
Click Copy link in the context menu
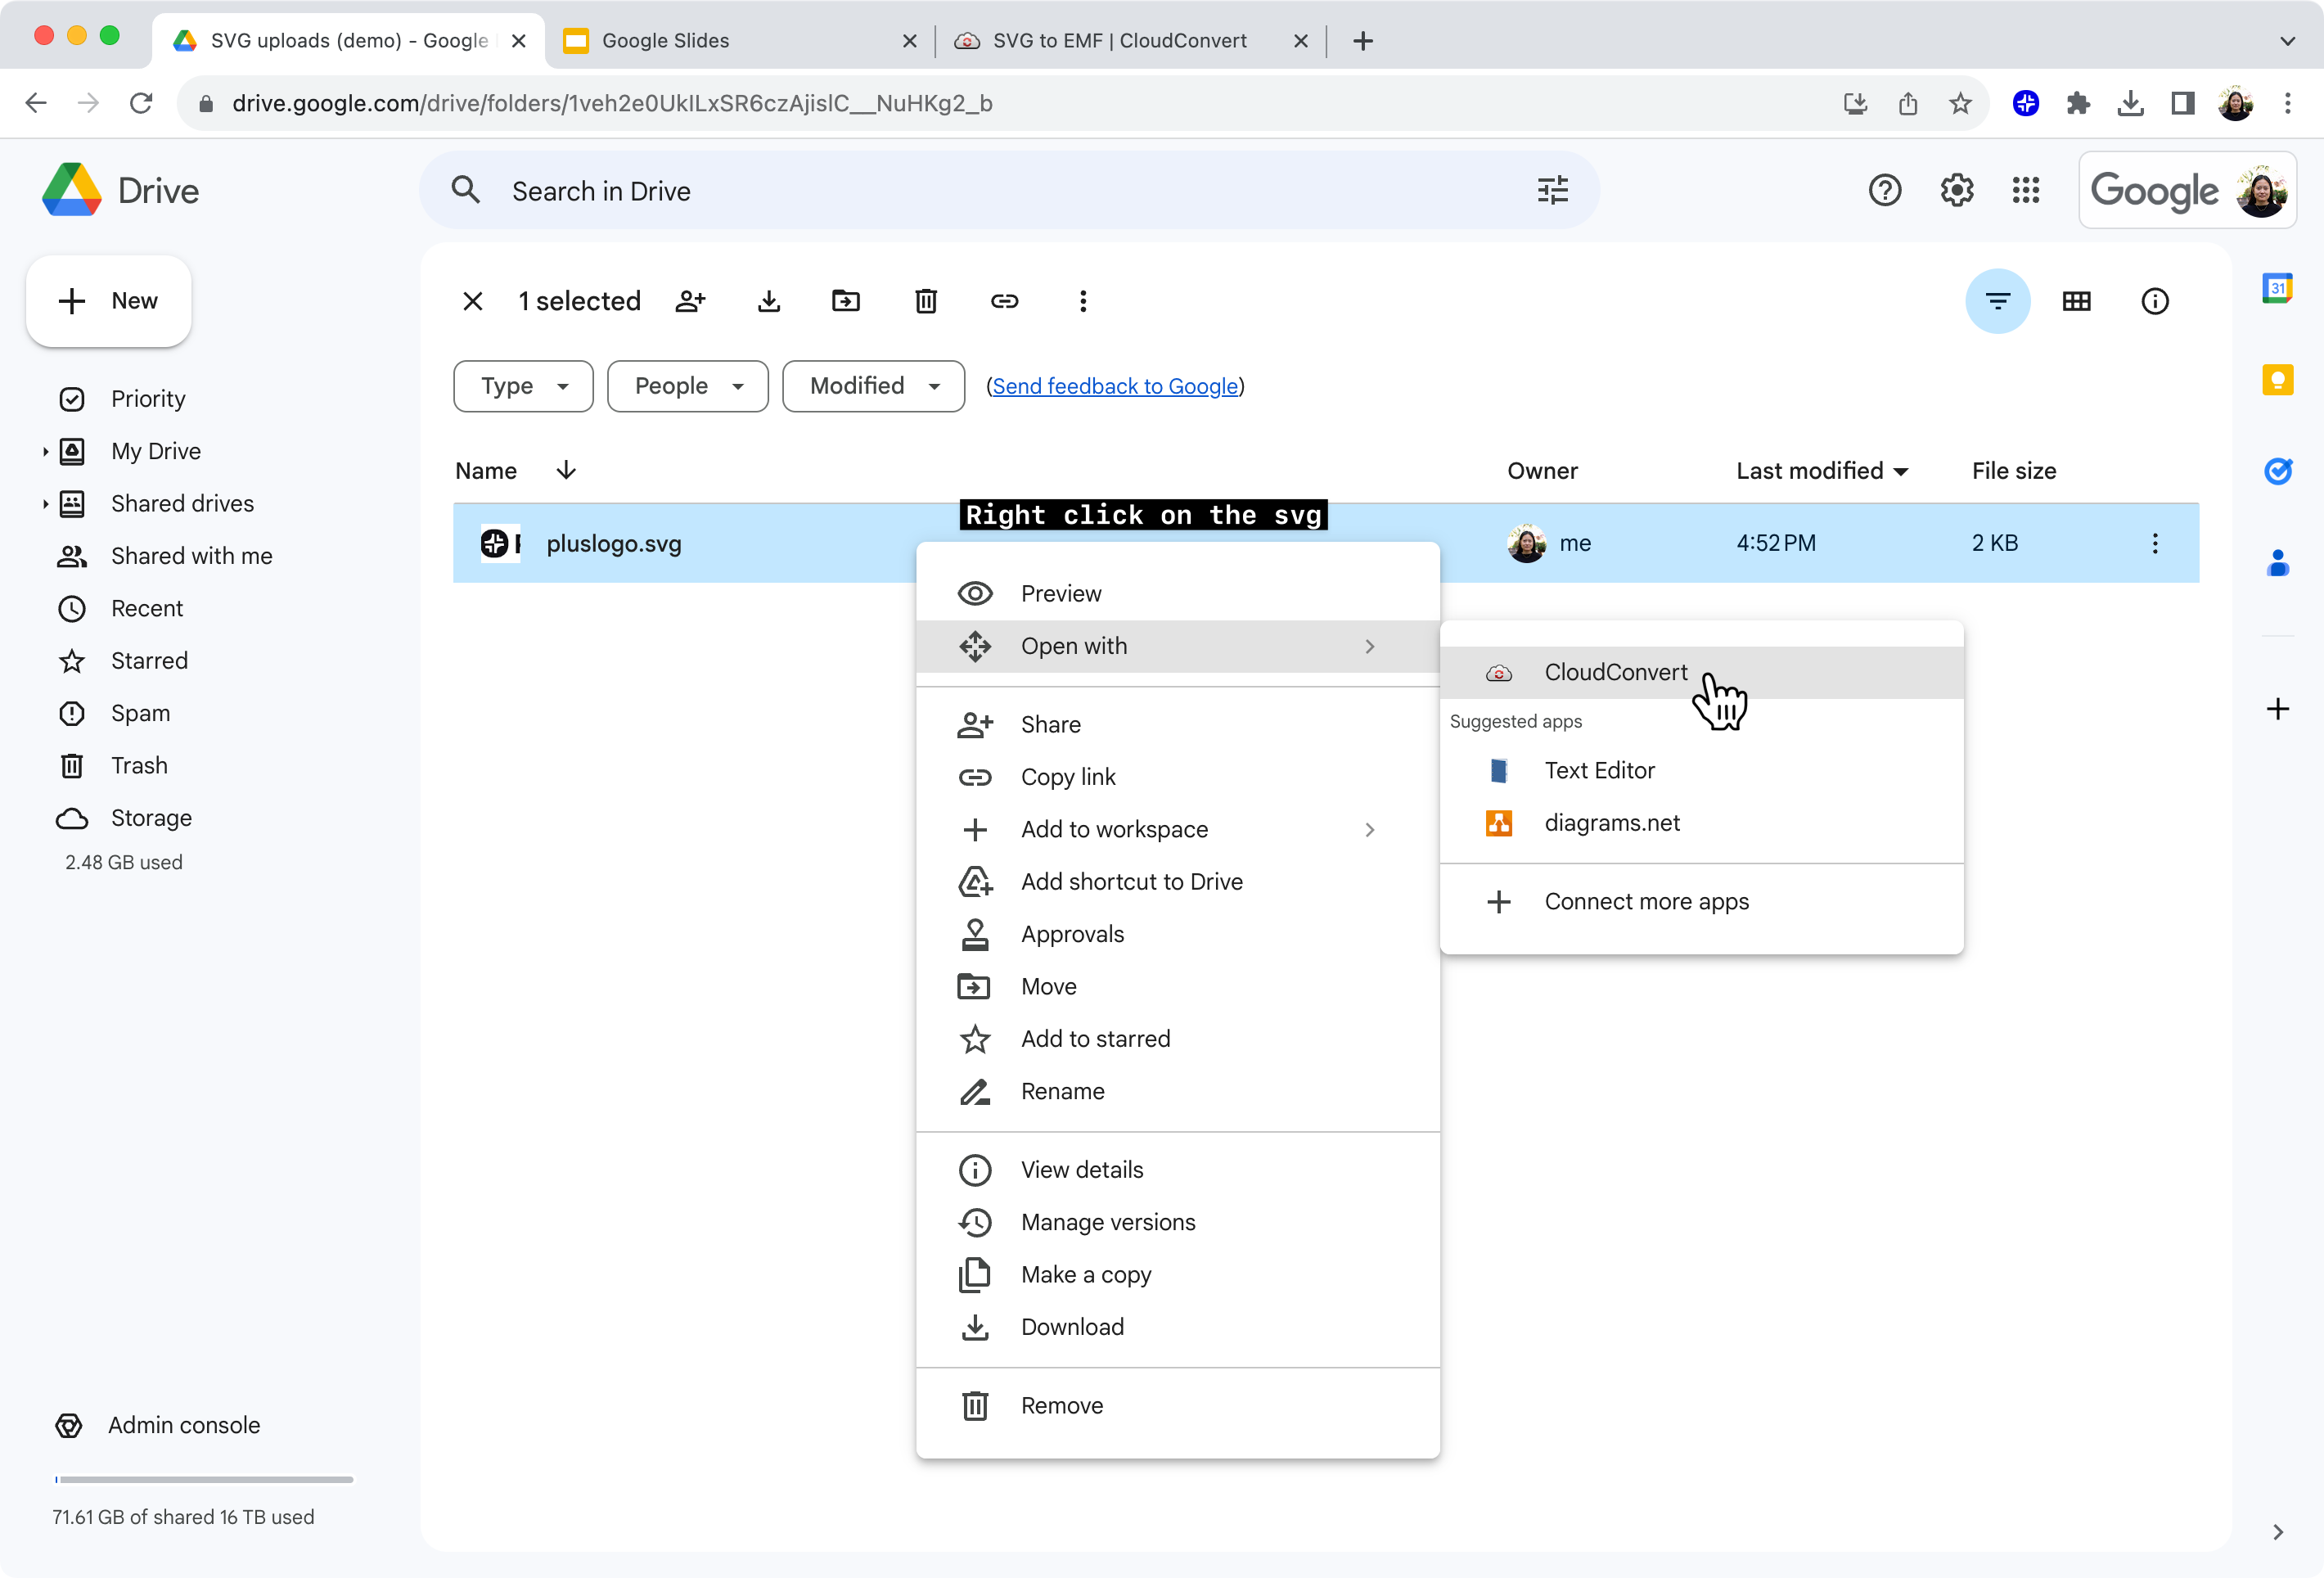[x=1177, y=776]
